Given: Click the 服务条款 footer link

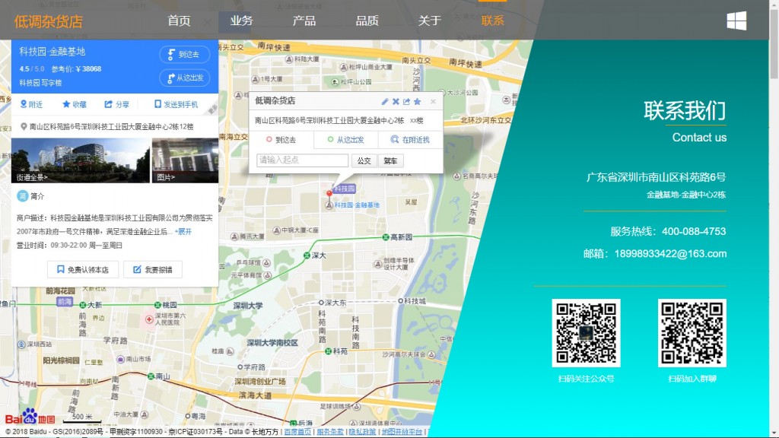Looking at the screenshot, I should [x=330, y=432].
